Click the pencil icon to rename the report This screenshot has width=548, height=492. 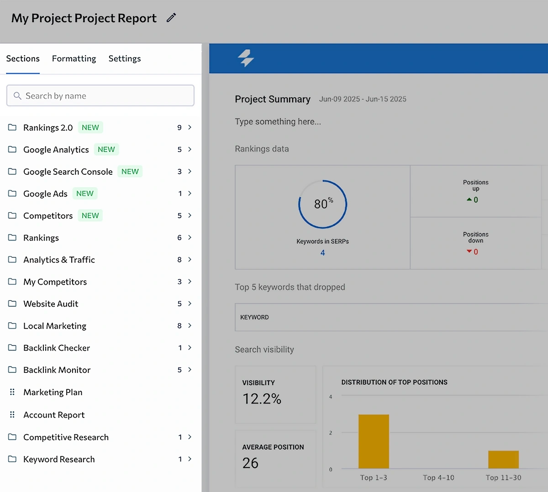171,17
